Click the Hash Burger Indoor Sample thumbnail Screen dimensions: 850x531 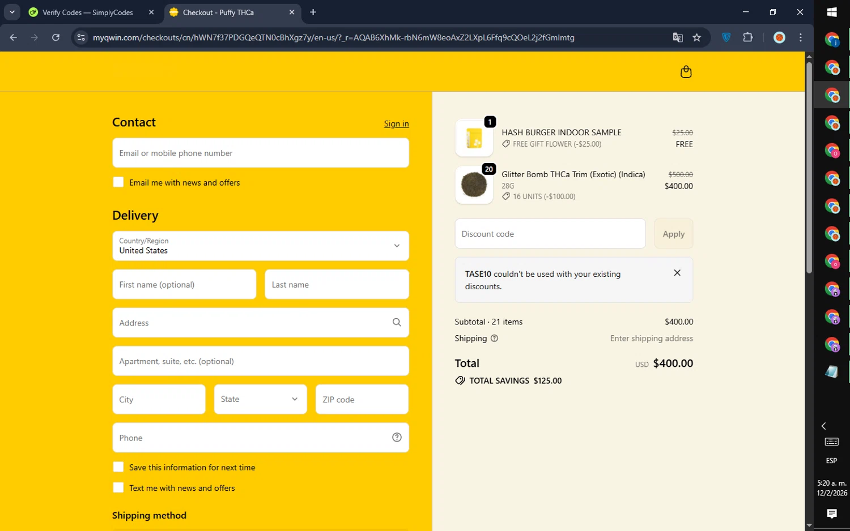click(474, 138)
